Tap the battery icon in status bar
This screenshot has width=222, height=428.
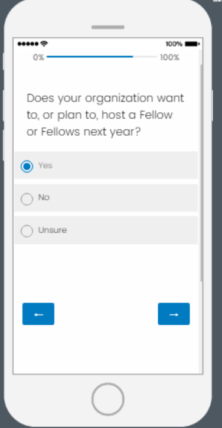[x=192, y=44]
